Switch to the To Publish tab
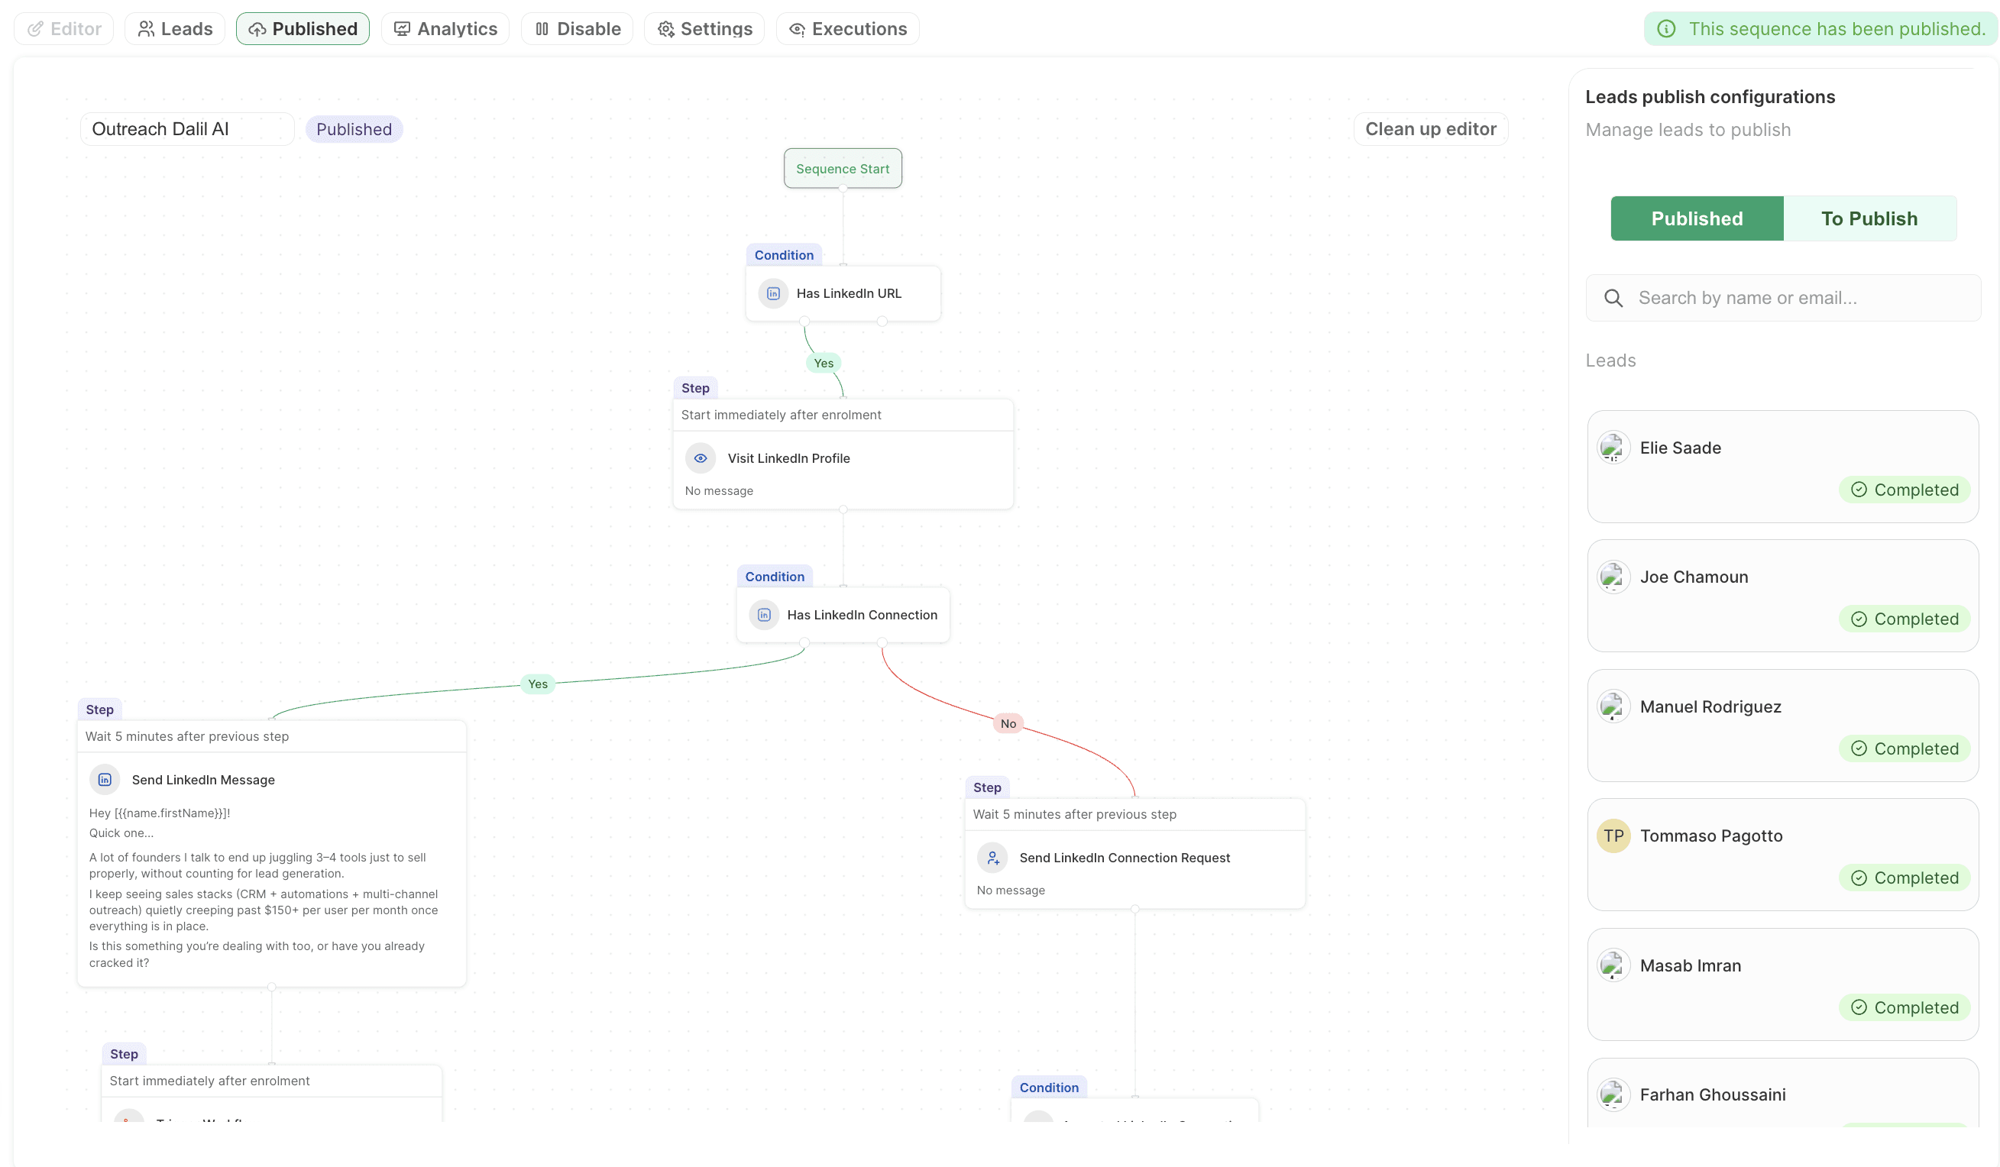The width and height of the screenshot is (2000, 1167). point(1870,218)
